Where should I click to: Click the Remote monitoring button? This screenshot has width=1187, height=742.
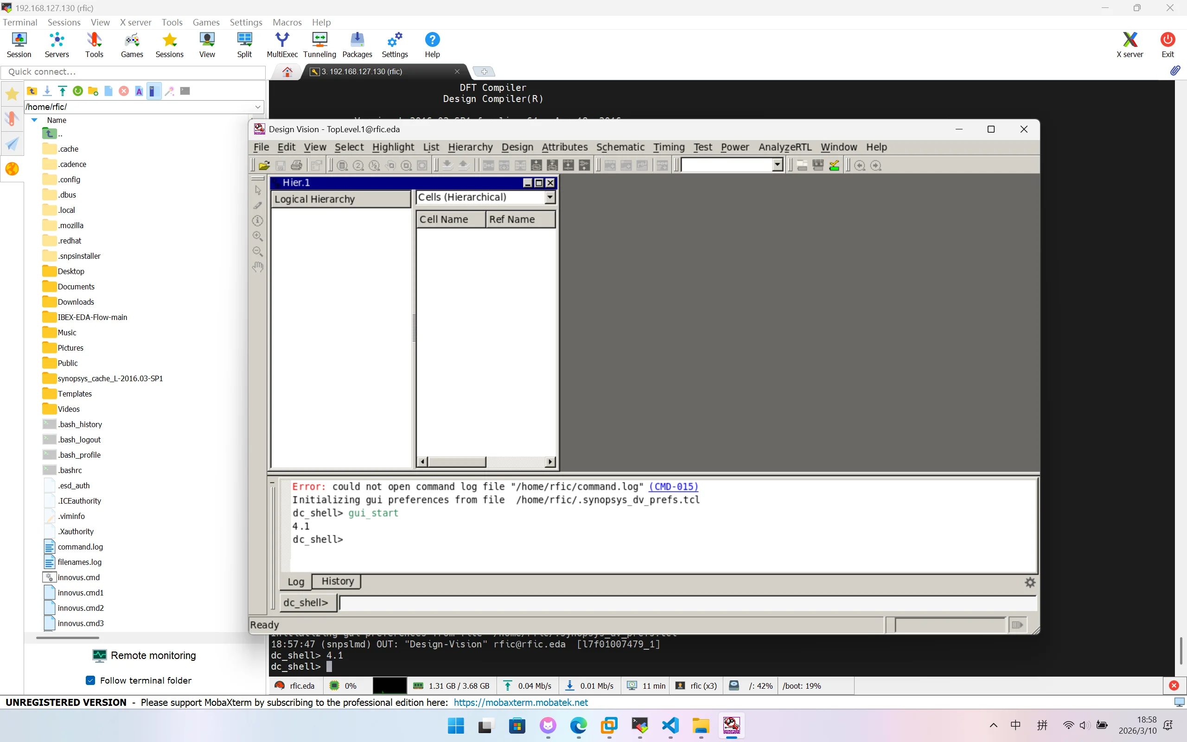[x=144, y=656]
